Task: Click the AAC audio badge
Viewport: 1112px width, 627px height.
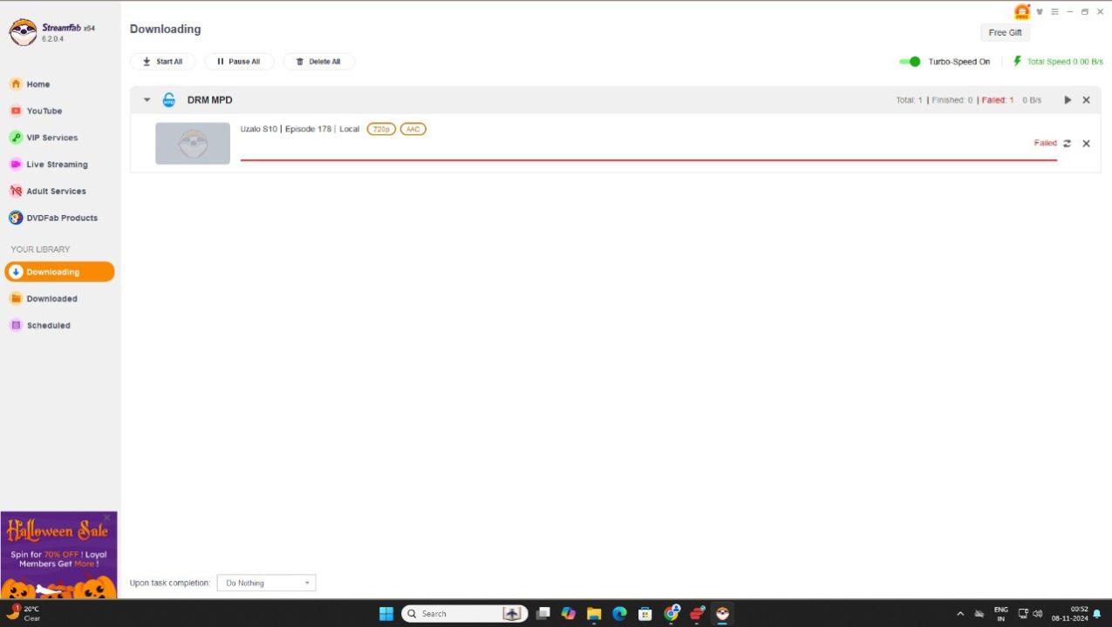Action: [413, 129]
